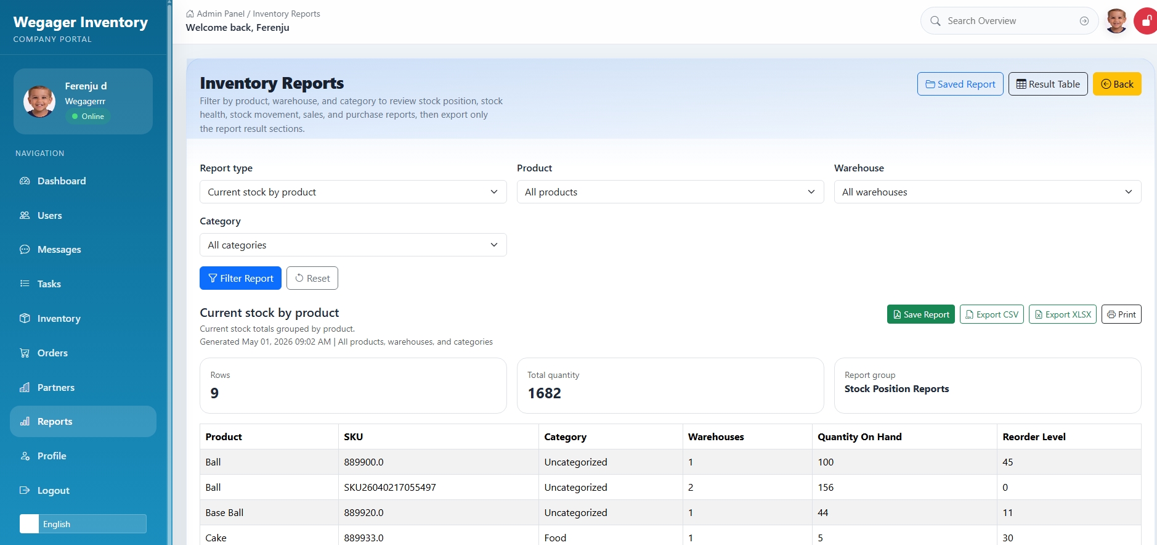Image resolution: width=1157 pixels, height=545 pixels.
Task: Apply Filter Report
Action: [240, 278]
